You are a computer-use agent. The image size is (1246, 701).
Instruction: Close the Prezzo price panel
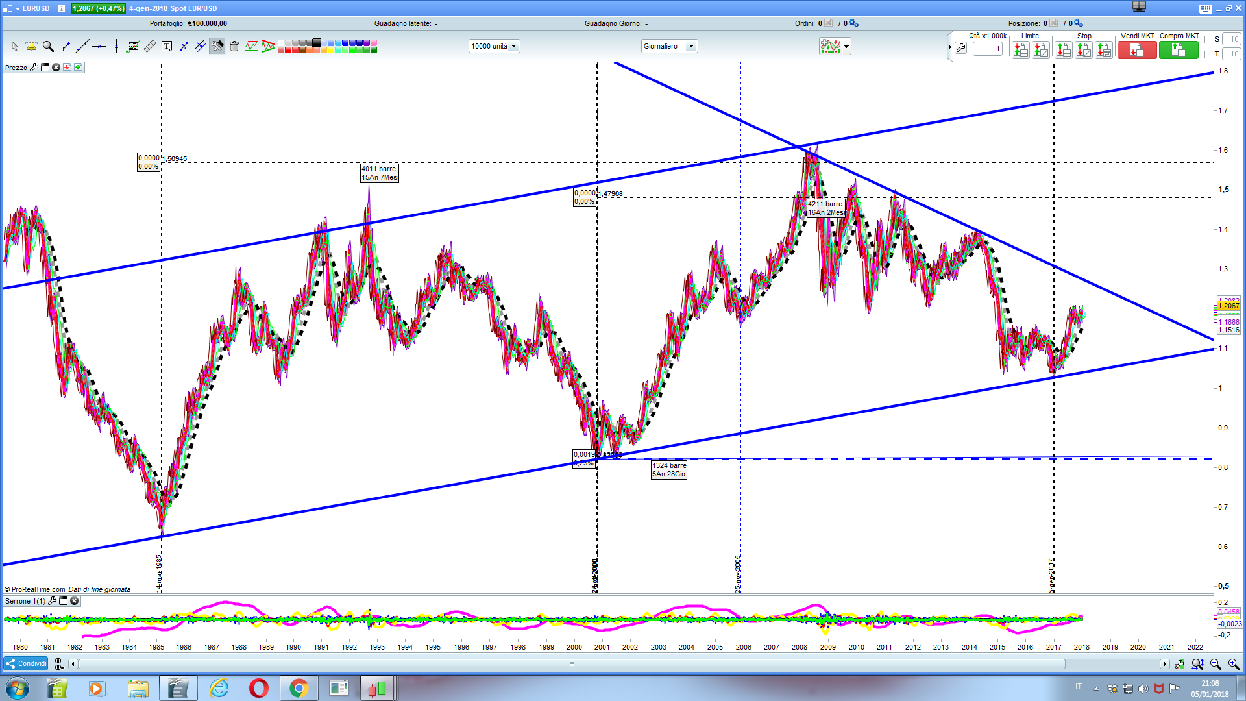[56, 67]
